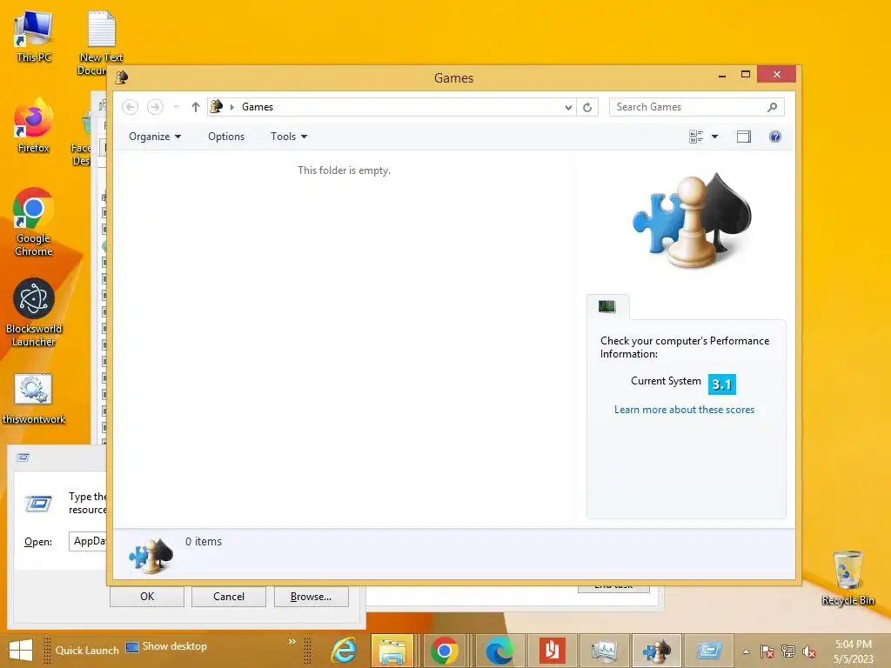Expand Quick Launch overflow chevron
The height and width of the screenshot is (668, 891).
click(292, 641)
